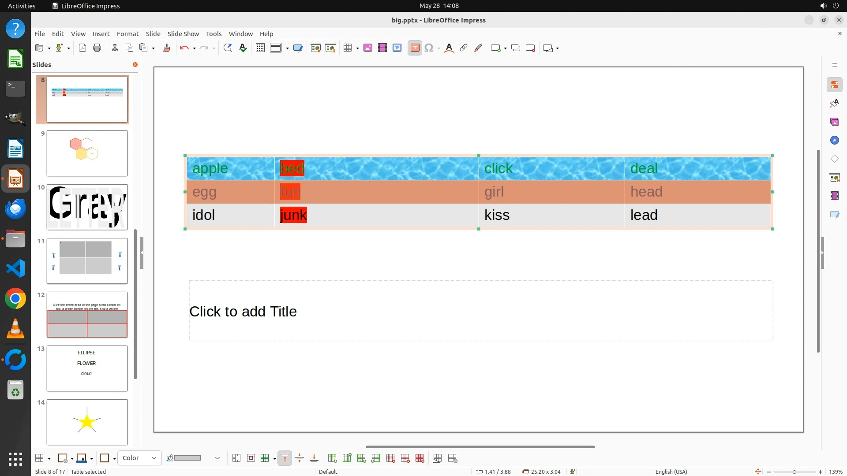Expand the Undo history dropdown arrow
The width and height of the screenshot is (847, 476).
pos(194,48)
